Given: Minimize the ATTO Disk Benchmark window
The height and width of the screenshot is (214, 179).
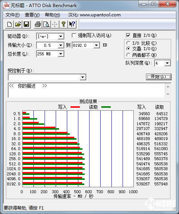Looking at the screenshot, I should [144, 4].
